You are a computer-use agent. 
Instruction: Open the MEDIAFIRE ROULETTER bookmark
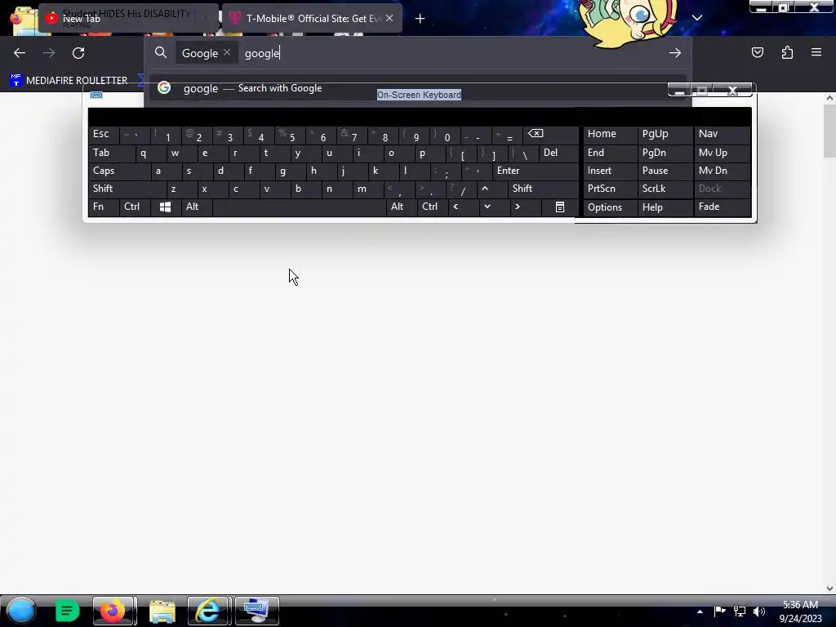[69, 81]
